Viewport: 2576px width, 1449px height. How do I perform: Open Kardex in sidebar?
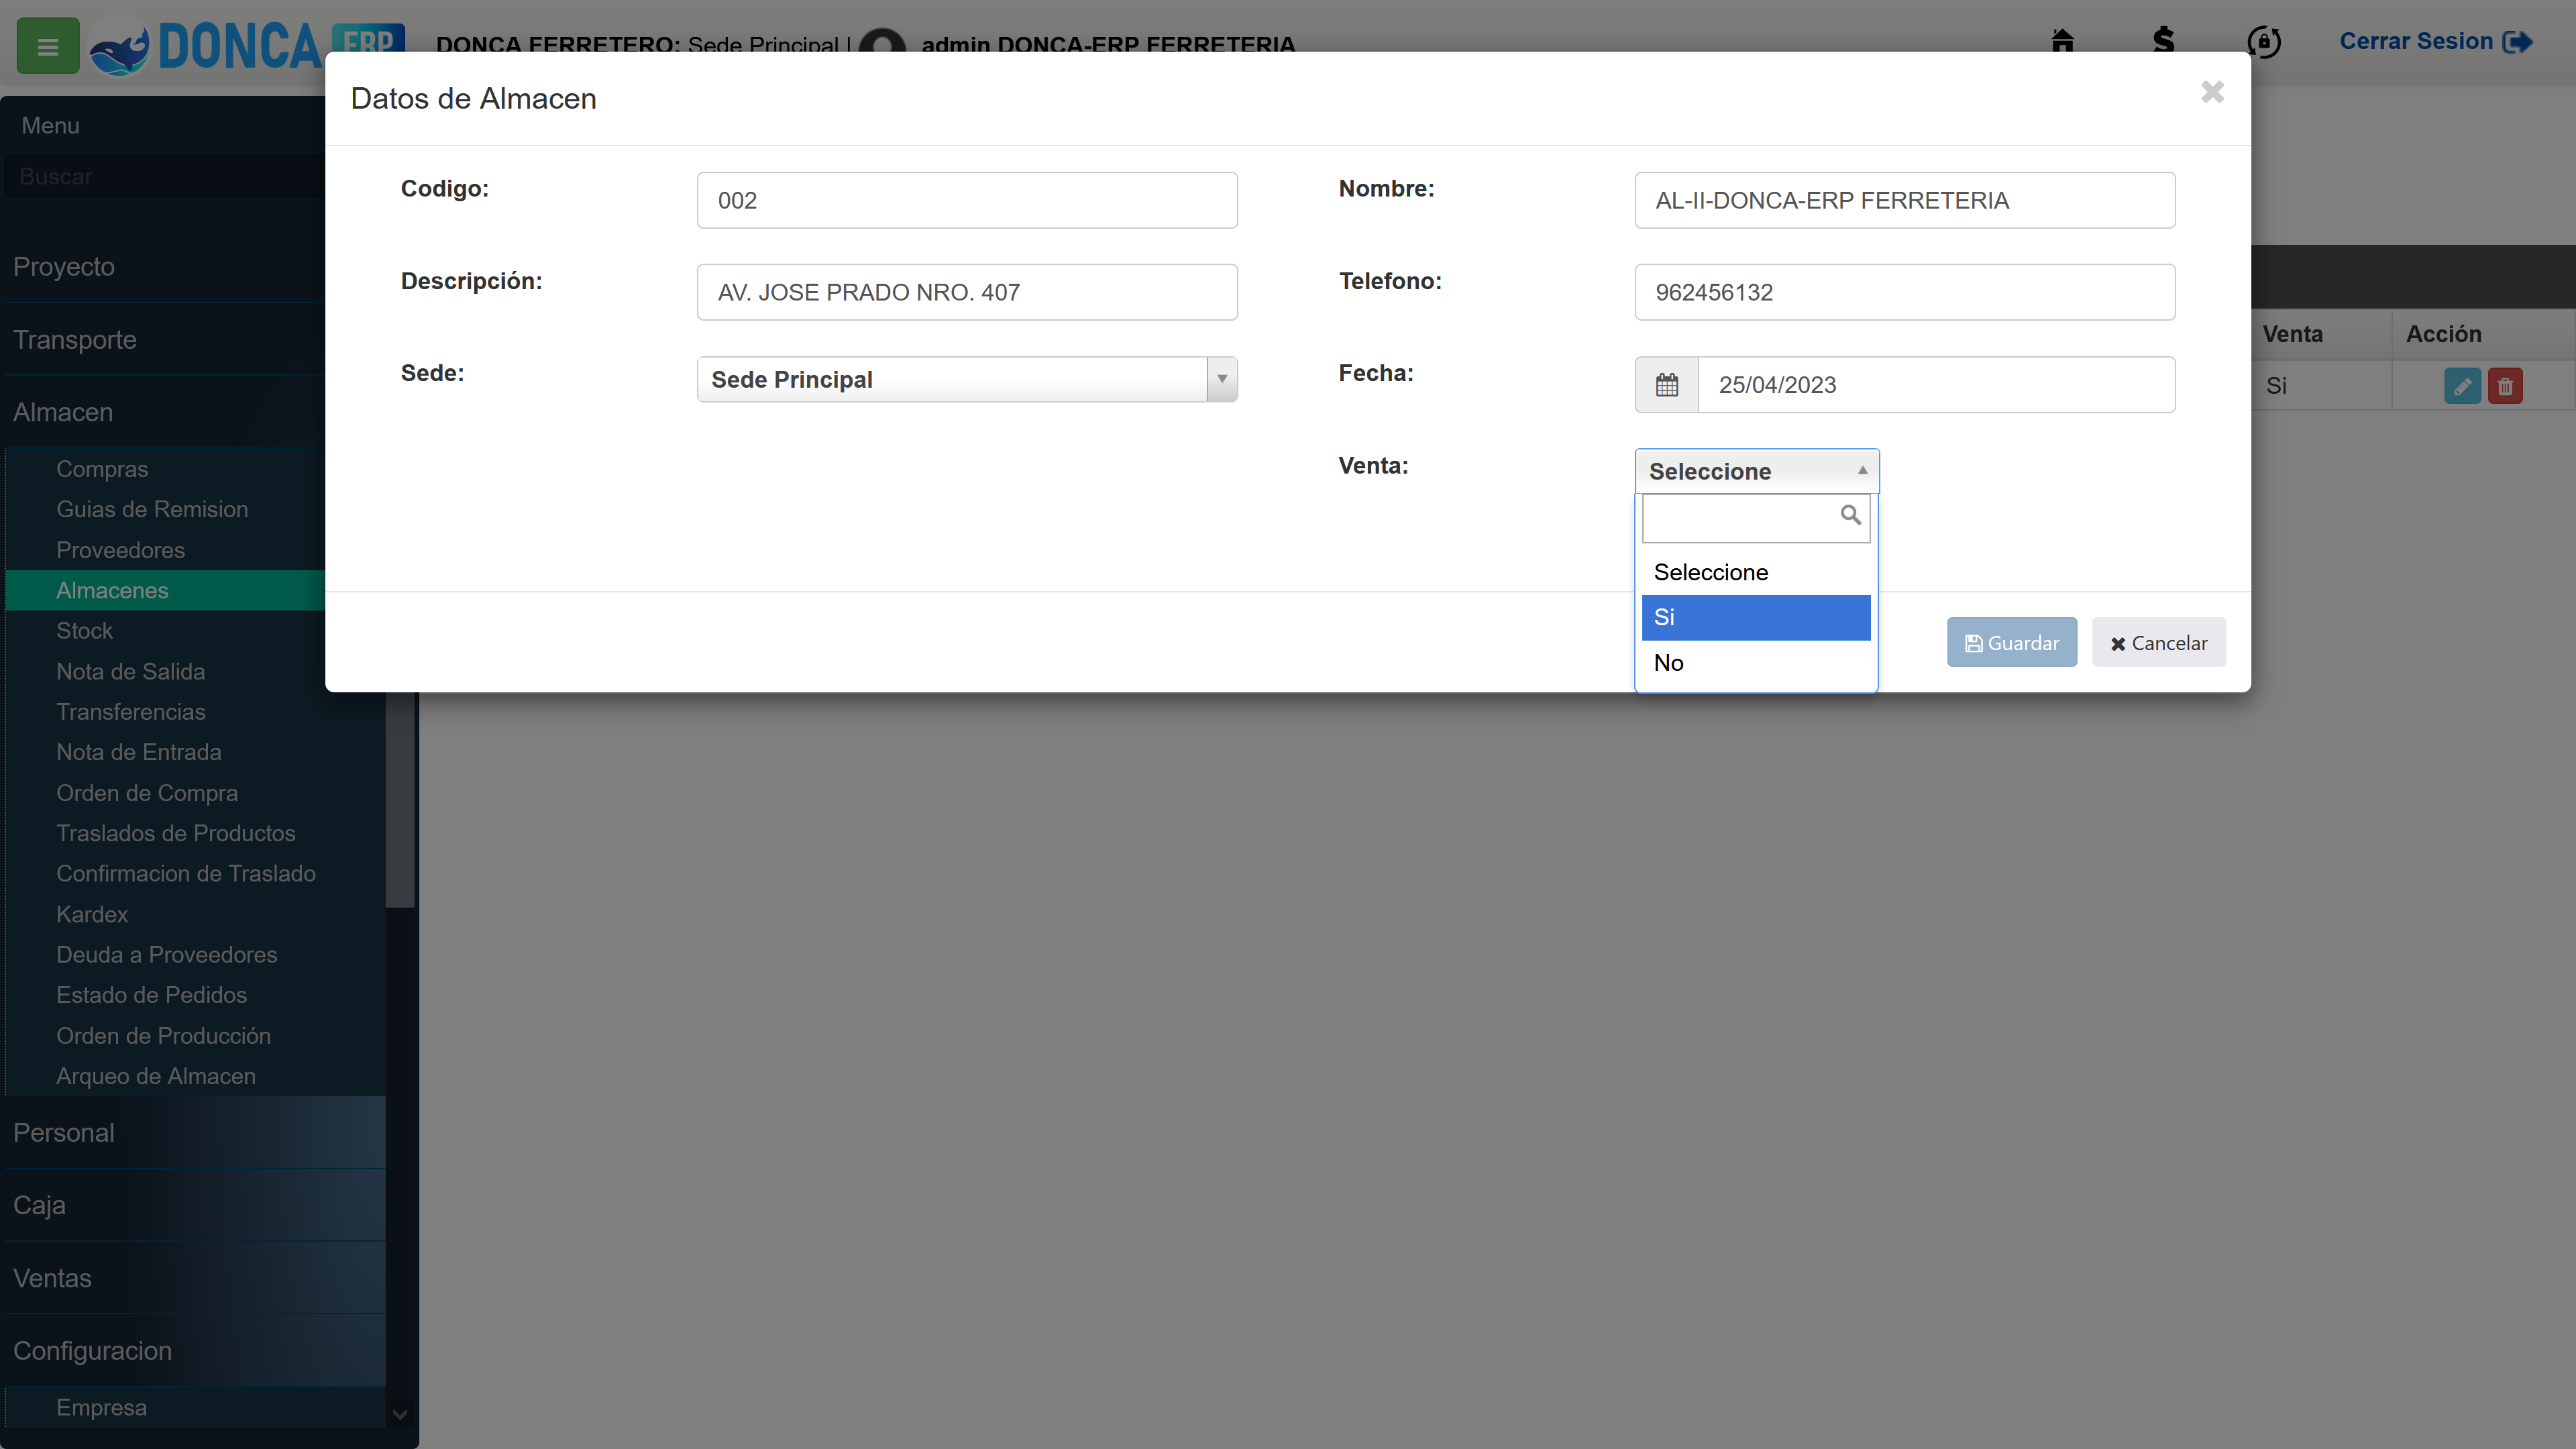pos(92,914)
